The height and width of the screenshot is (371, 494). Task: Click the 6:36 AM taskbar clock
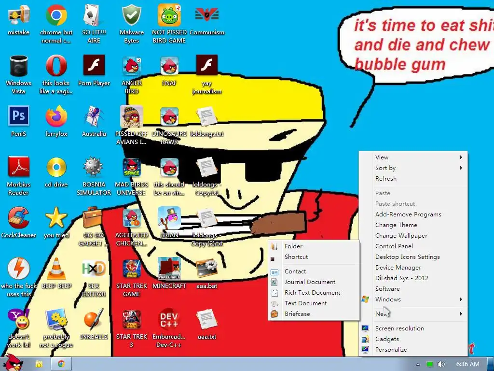[468, 364]
